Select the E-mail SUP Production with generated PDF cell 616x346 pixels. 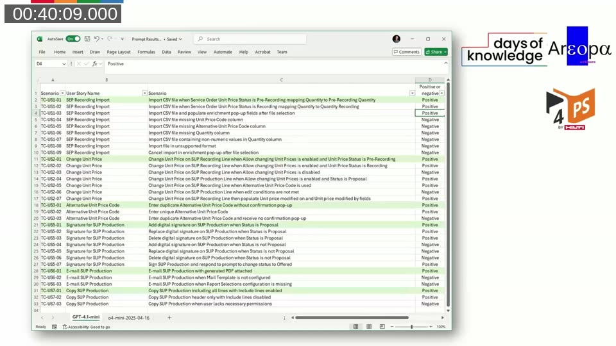281,271
